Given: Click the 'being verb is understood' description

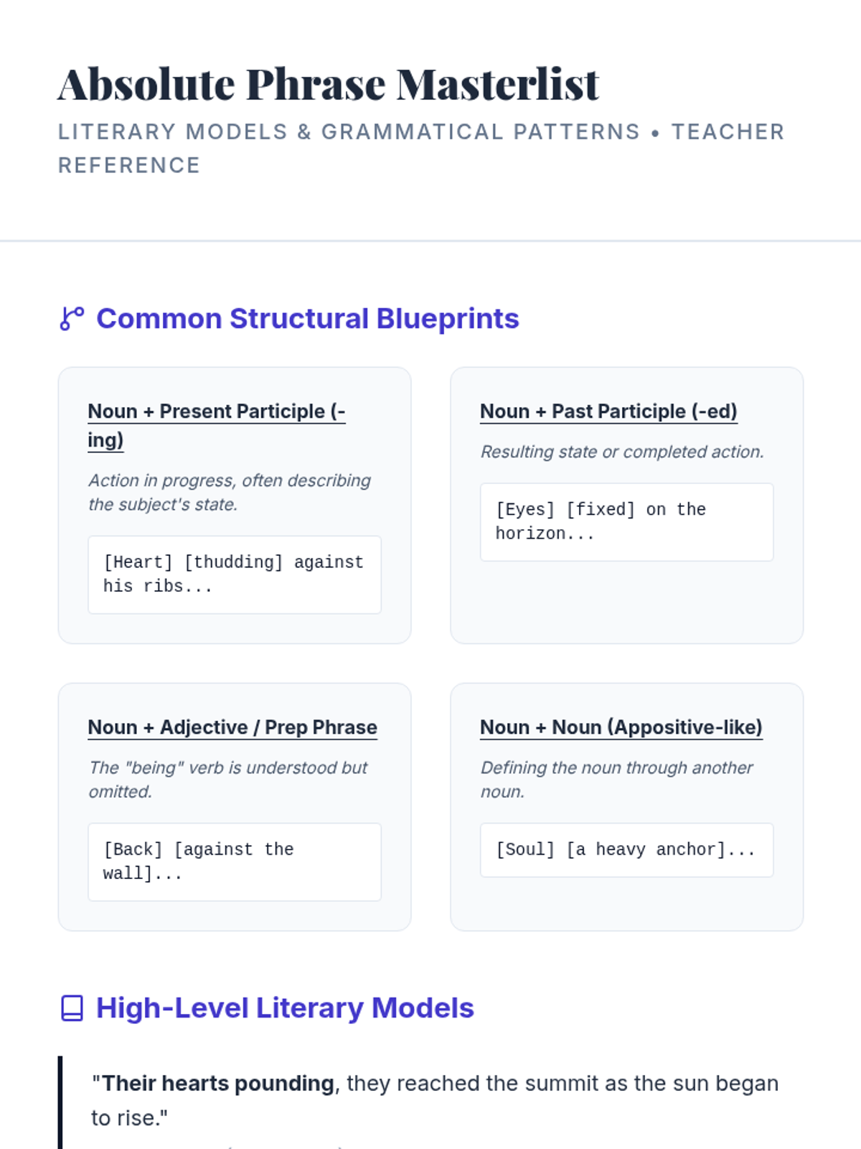Looking at the screenshot, I should pyautogui.click(x=228, y=779).
